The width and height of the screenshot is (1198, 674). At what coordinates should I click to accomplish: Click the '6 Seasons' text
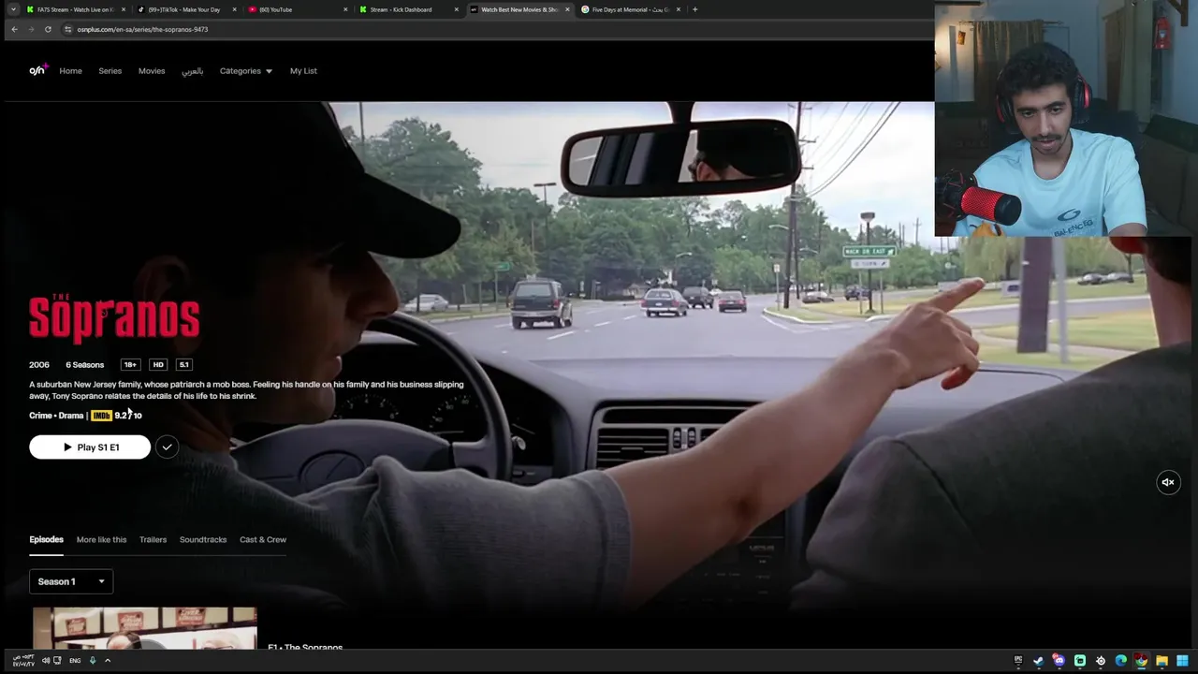84,365
